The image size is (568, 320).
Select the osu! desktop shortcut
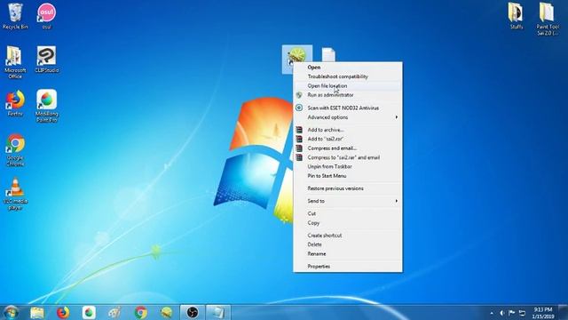click(x=46, y=16)
